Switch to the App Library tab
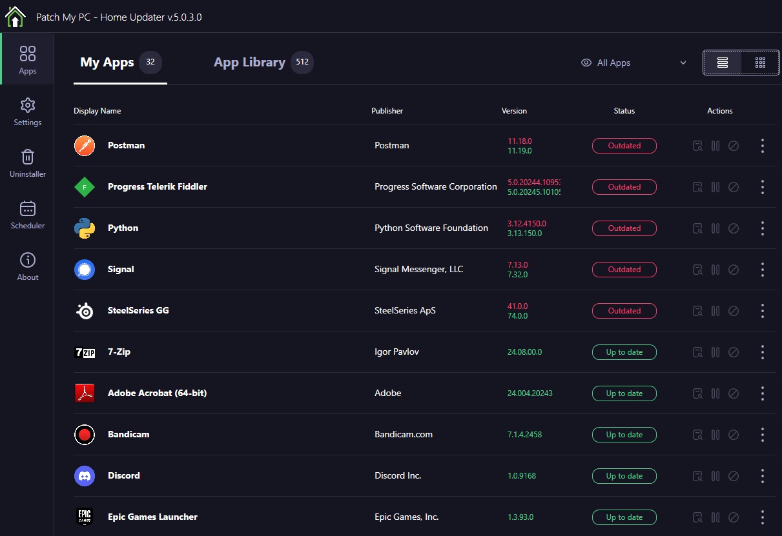782x536 pixels. coord(249,63)
